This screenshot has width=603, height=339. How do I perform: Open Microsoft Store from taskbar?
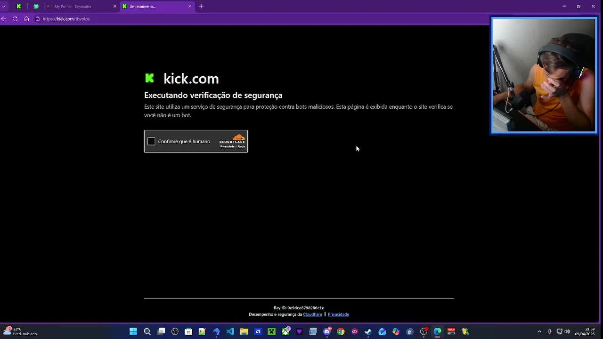pos(188,331)
